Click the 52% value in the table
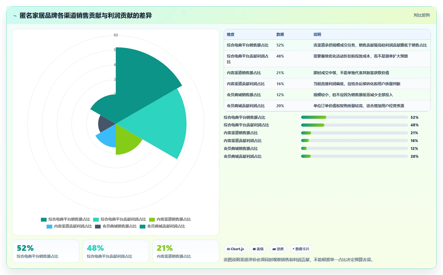 coord(280,45)
